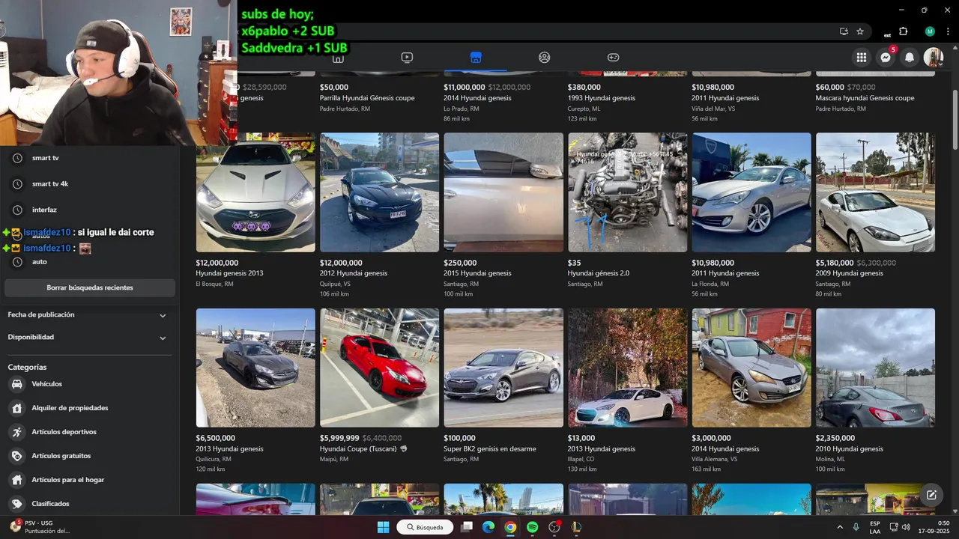Open the 2012 Hyundai genesis Quilpué listing
The height and width of the screenshot is (539, 959).
pyautogui.click(x=379, y=215)
